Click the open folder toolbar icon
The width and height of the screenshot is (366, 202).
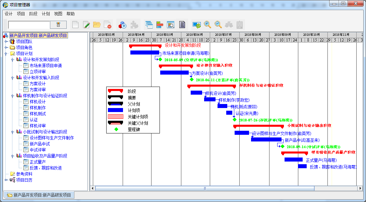[97, 24]
